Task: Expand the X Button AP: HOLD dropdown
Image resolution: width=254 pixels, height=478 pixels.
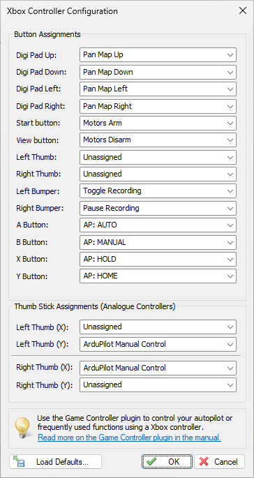Action: click(x=158, y=259)
